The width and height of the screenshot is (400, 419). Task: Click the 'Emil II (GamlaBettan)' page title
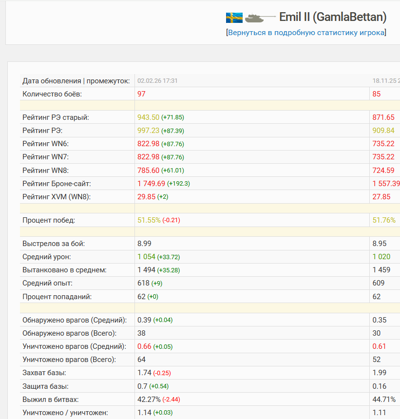[x=333, y=18]
